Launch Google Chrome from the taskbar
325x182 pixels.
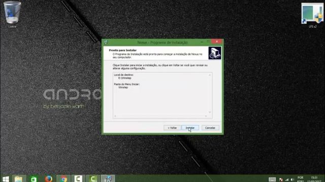click(x=63, y=179)
